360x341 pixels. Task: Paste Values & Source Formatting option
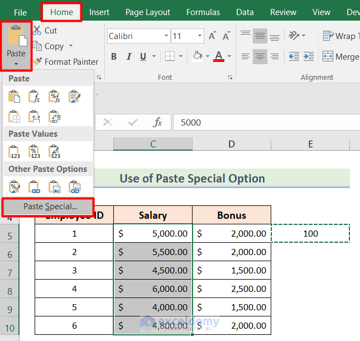click(x=54, y=151)
